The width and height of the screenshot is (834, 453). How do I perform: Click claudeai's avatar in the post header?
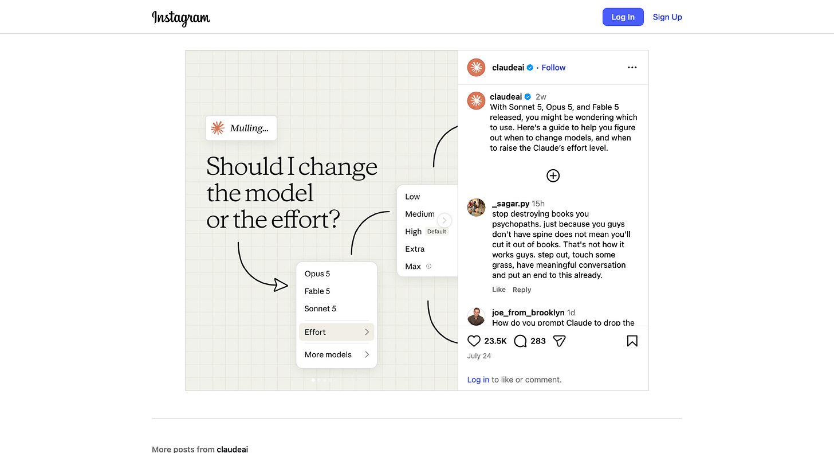(477, 68)
